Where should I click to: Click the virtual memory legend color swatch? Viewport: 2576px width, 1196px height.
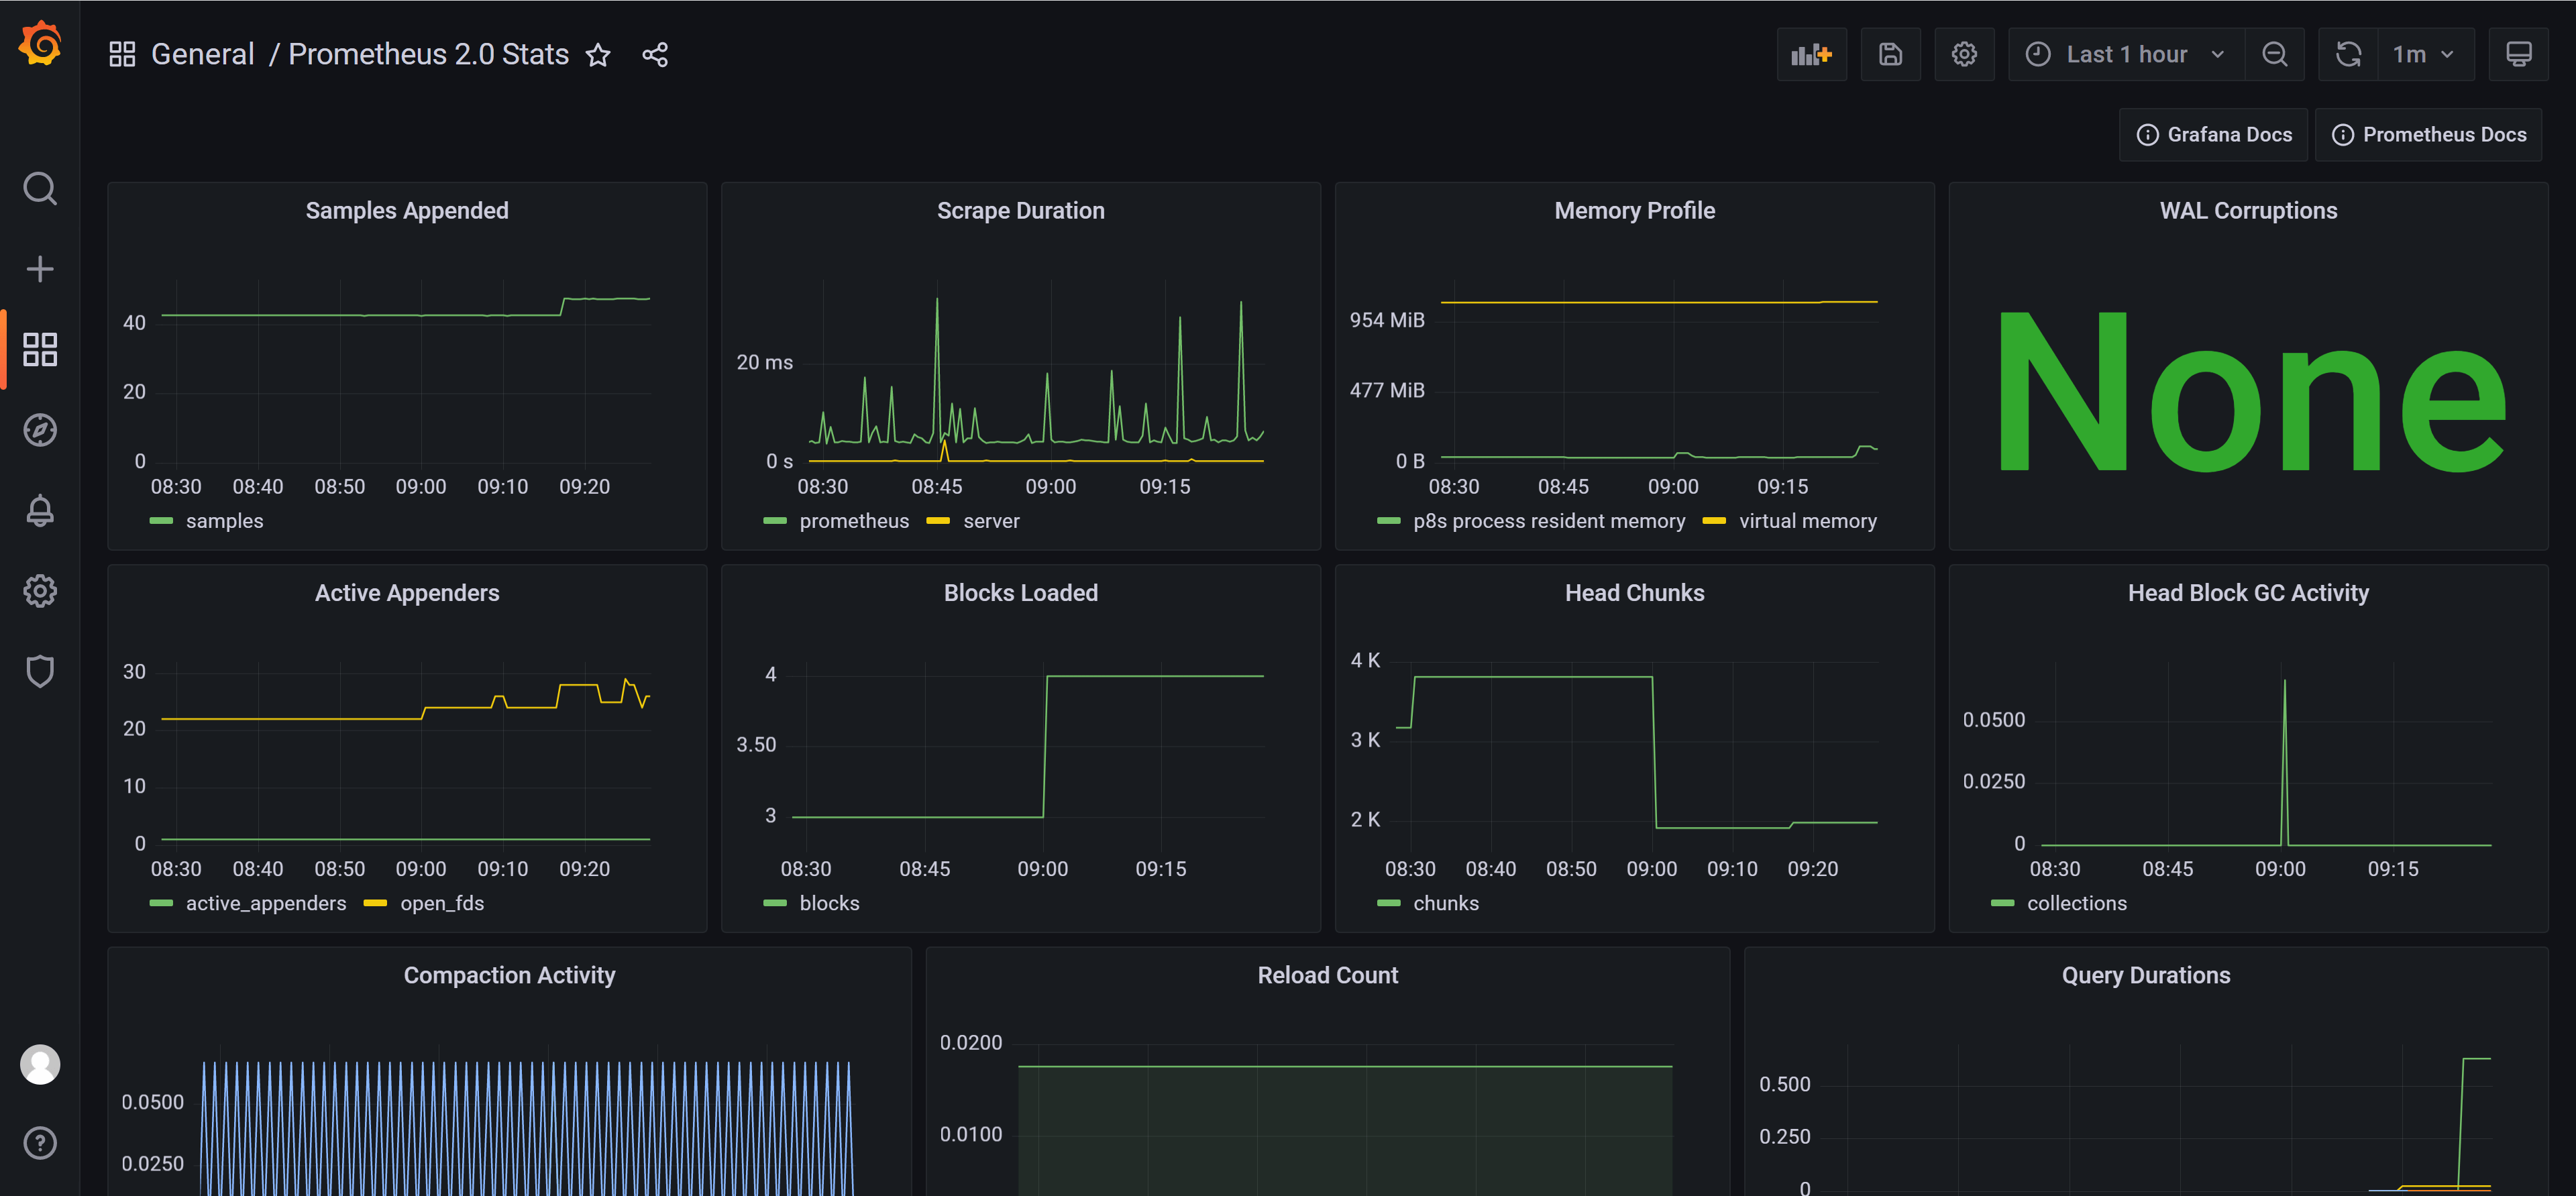pyautogui.click(x=1714, y=521)
